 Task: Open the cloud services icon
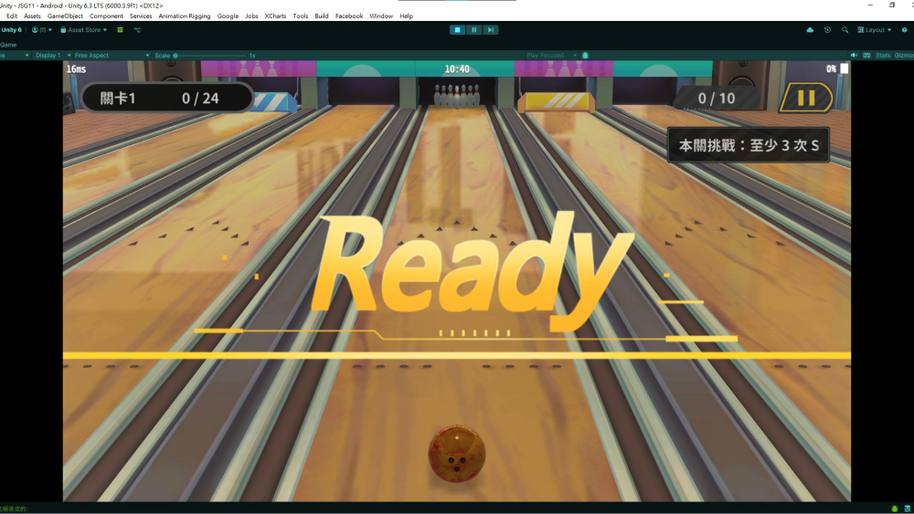pos(810,30)
